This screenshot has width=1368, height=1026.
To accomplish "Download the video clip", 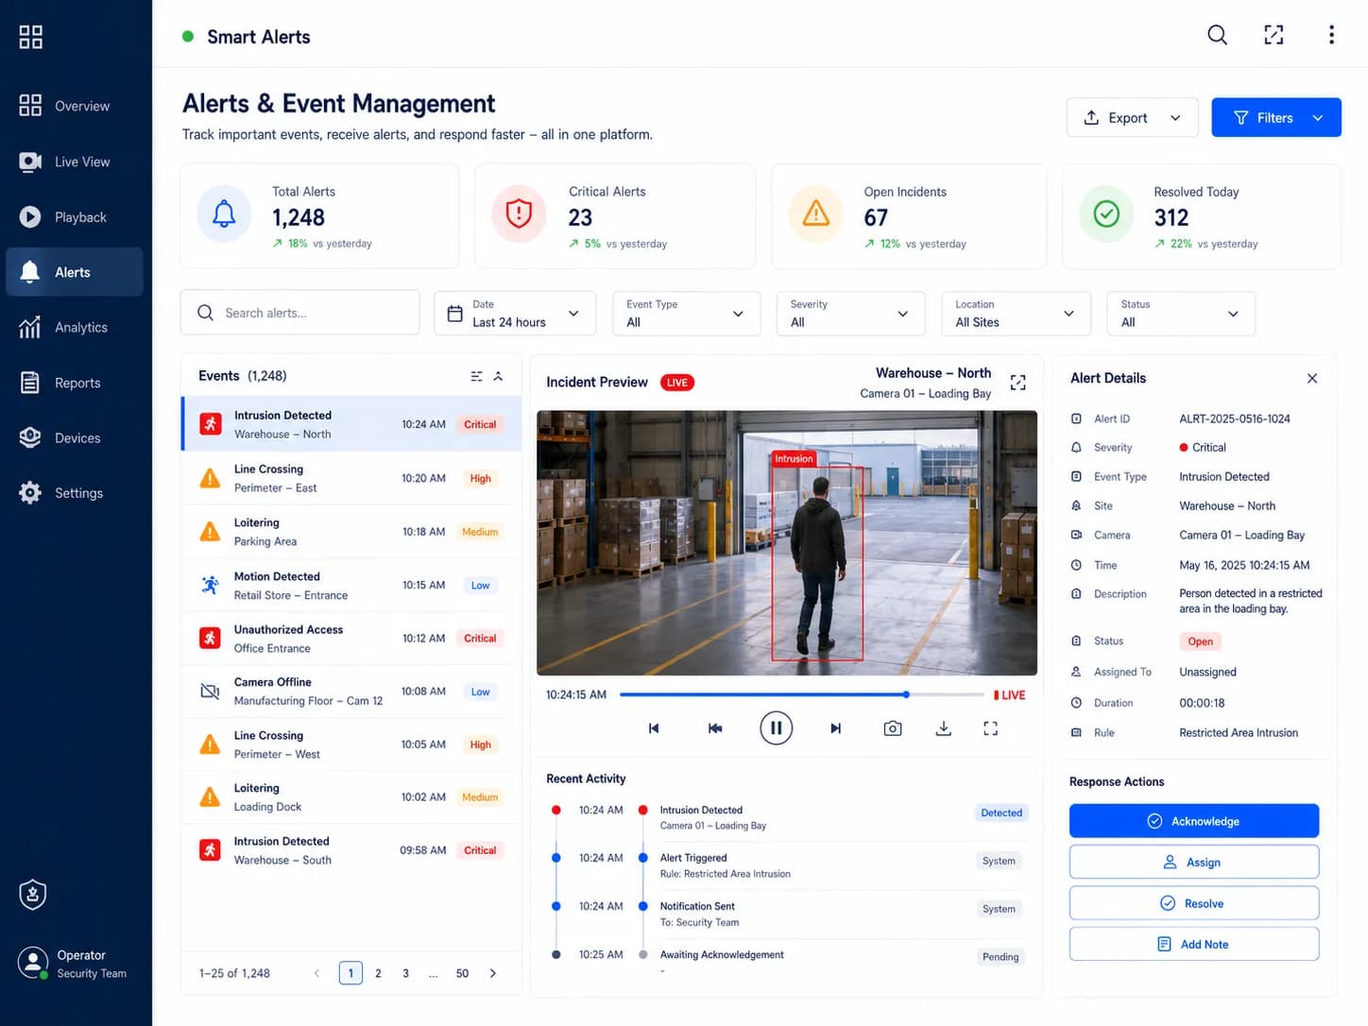I will [943, 728].
